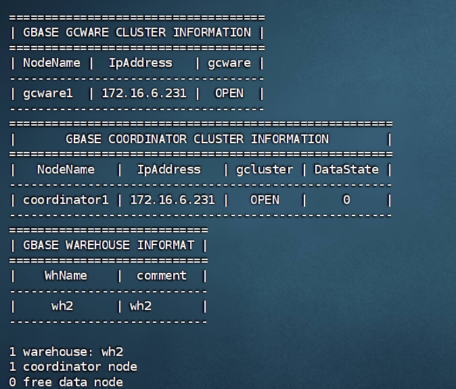Click OPEN status in coordinator1 row
456x389 pixels.
[x=265, y=200]
